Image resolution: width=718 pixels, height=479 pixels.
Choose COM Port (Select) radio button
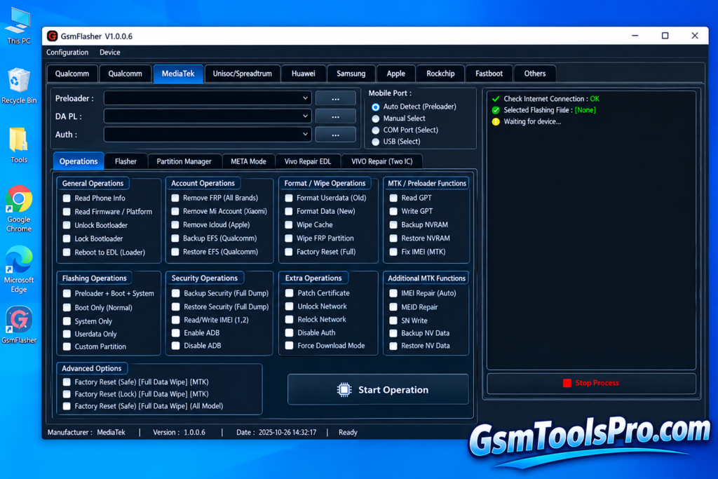point(376,130)
